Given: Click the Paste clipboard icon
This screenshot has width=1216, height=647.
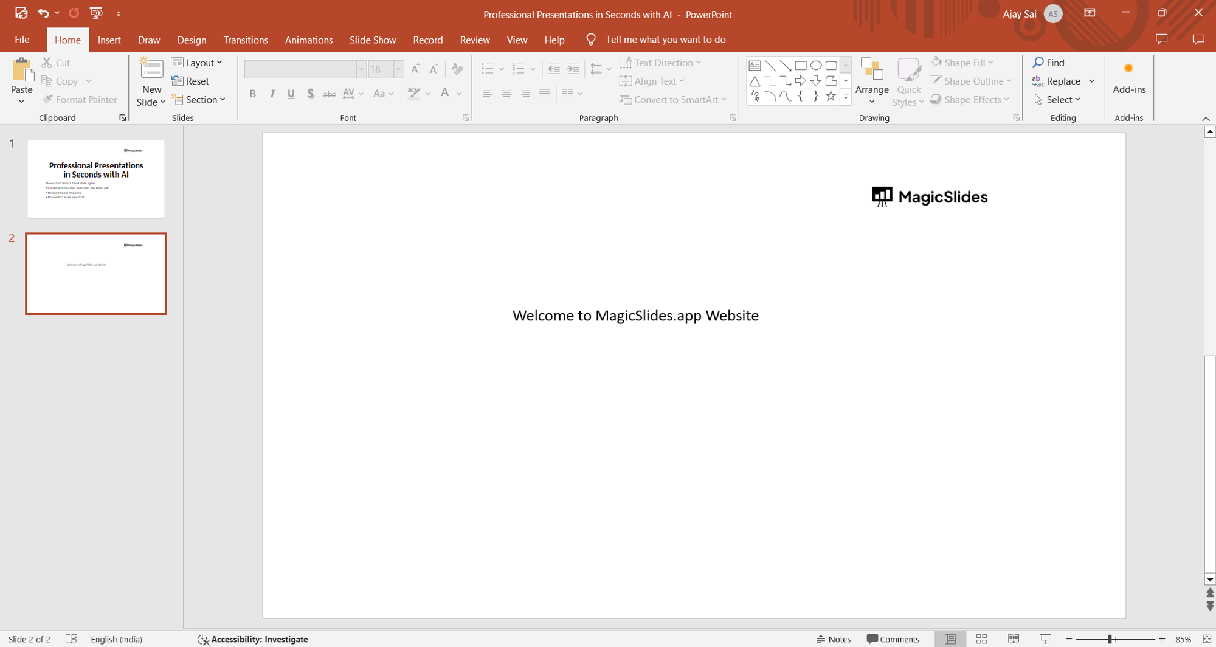Looking at the screenshot, I should click(22, 70).
